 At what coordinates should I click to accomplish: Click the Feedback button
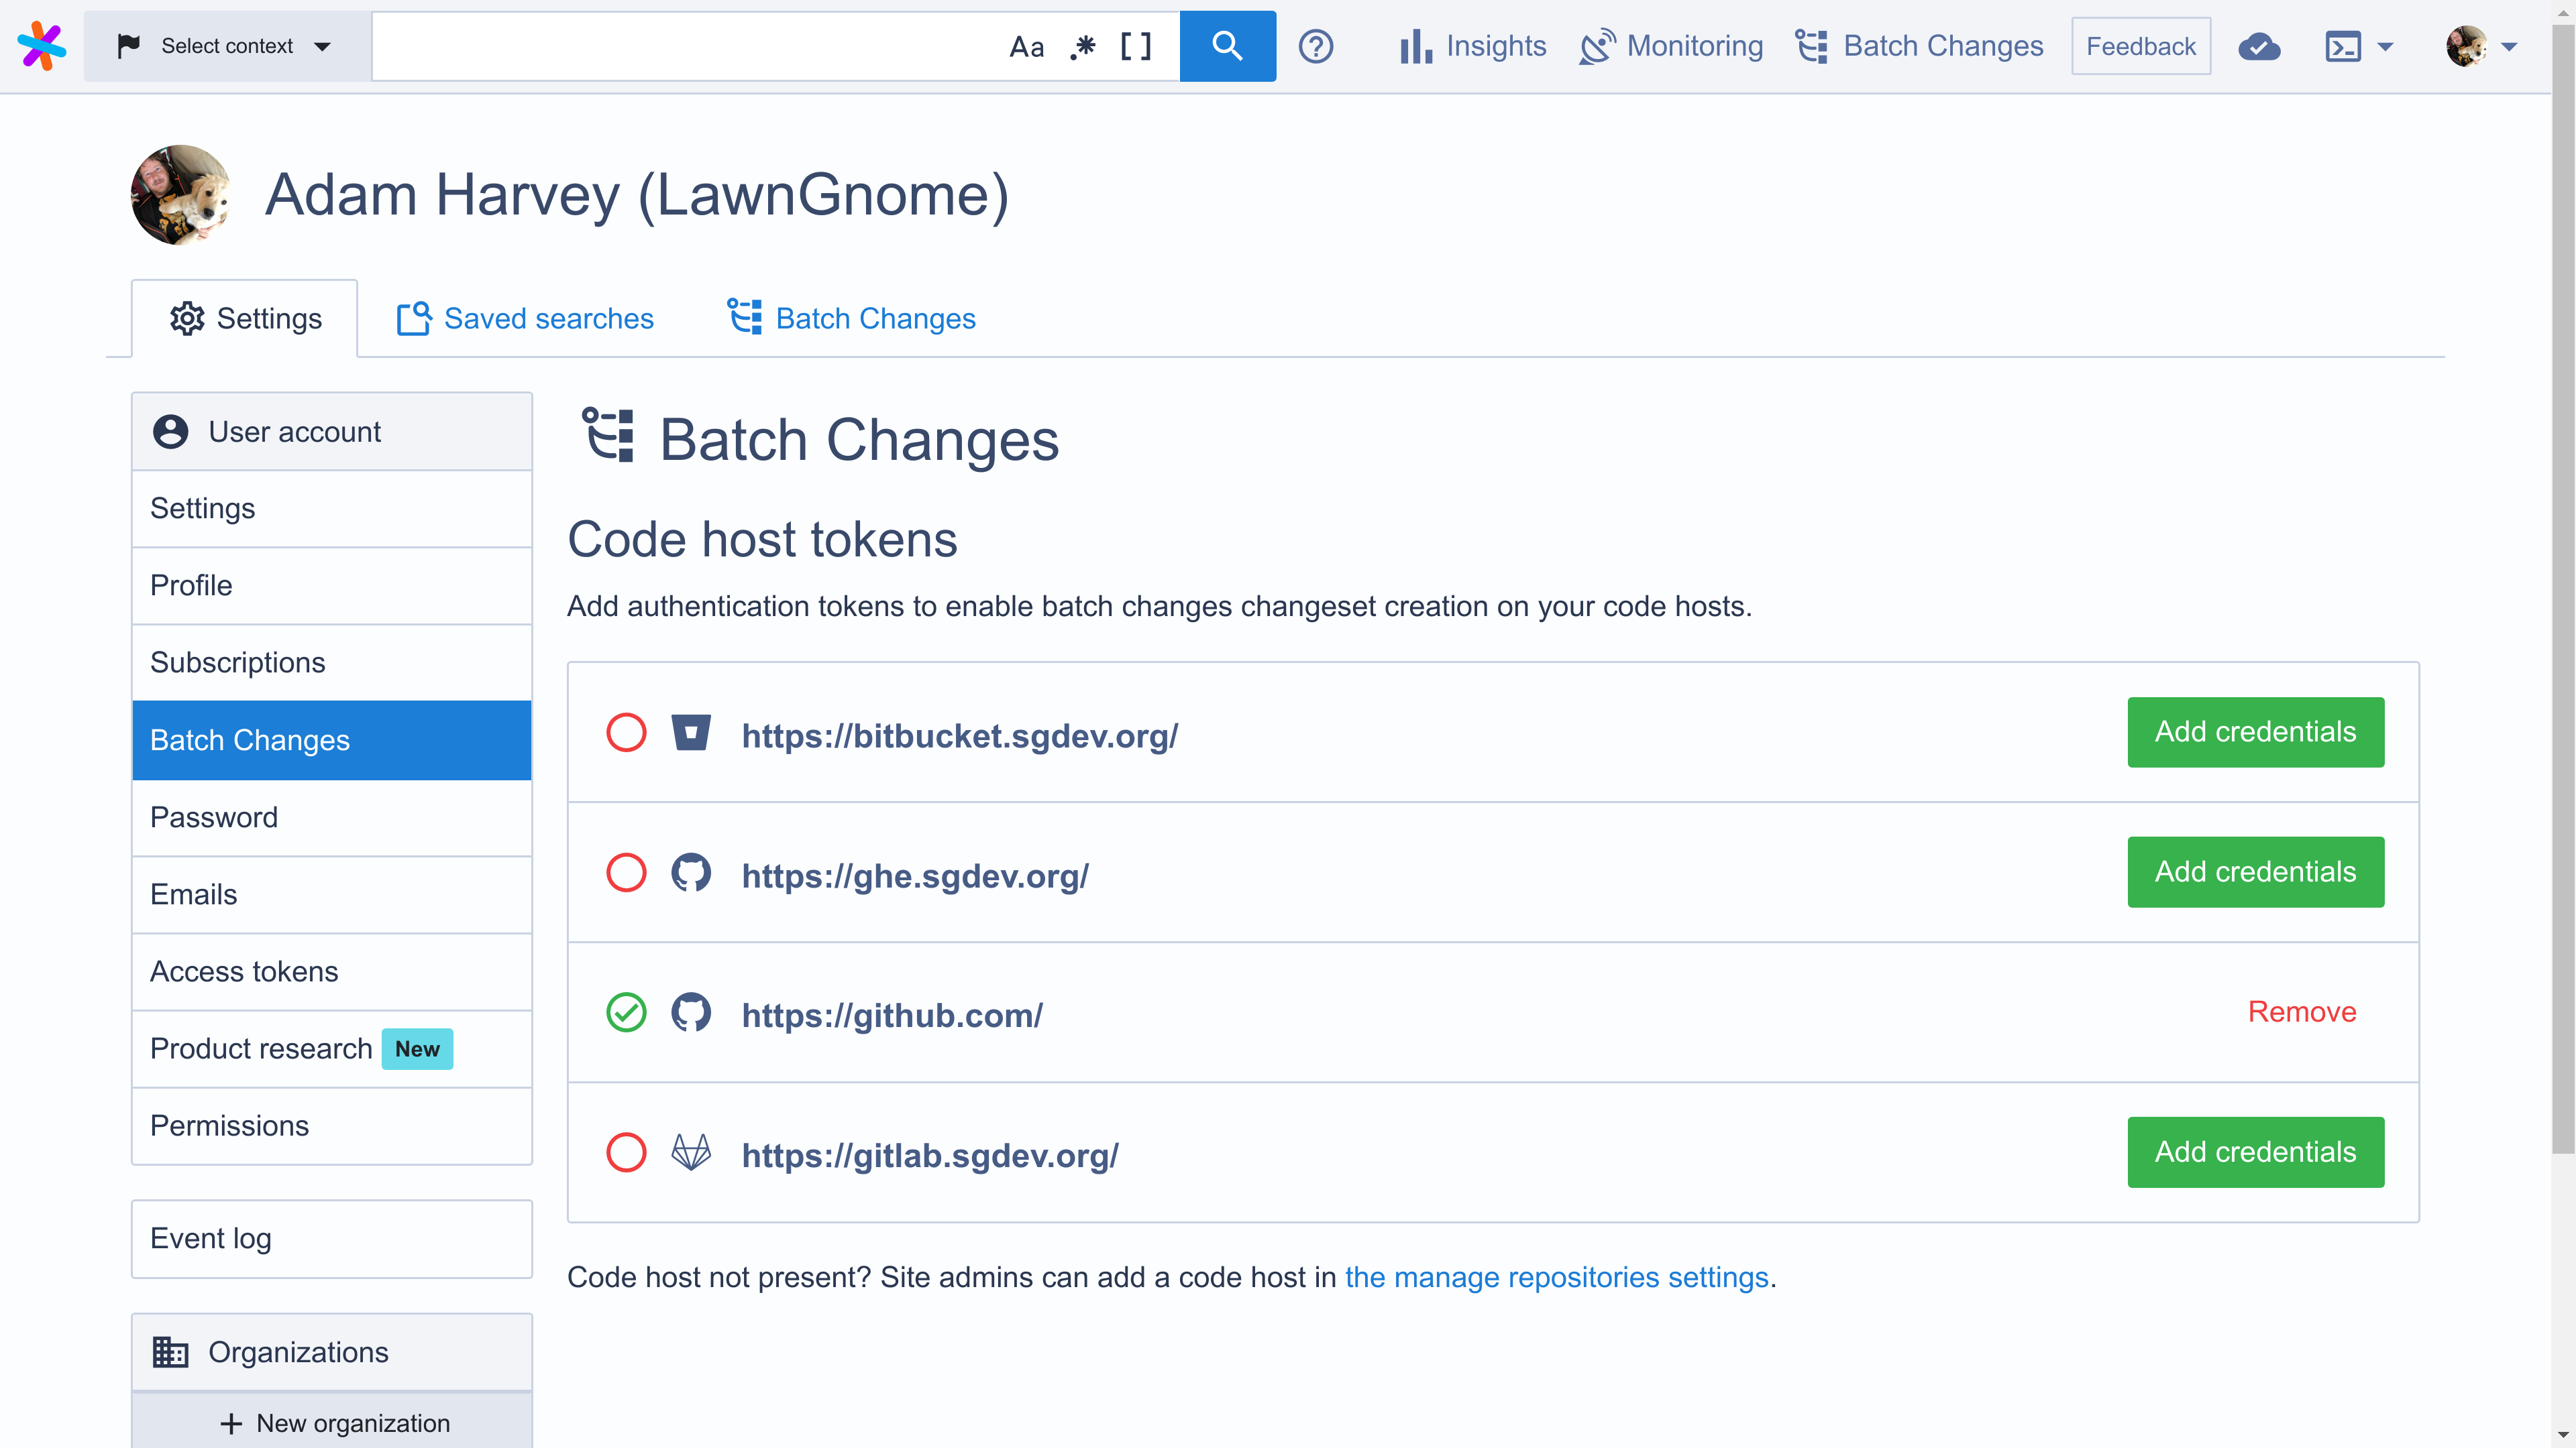coord(2141,46)
